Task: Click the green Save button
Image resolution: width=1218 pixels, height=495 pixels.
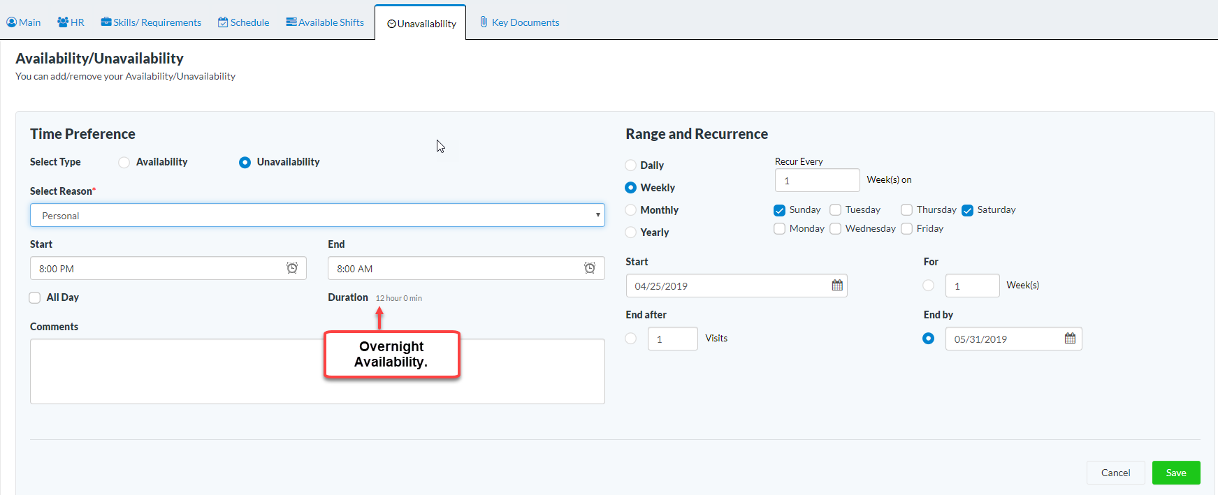Action: pyautogui.click(x=1175, y=473)
